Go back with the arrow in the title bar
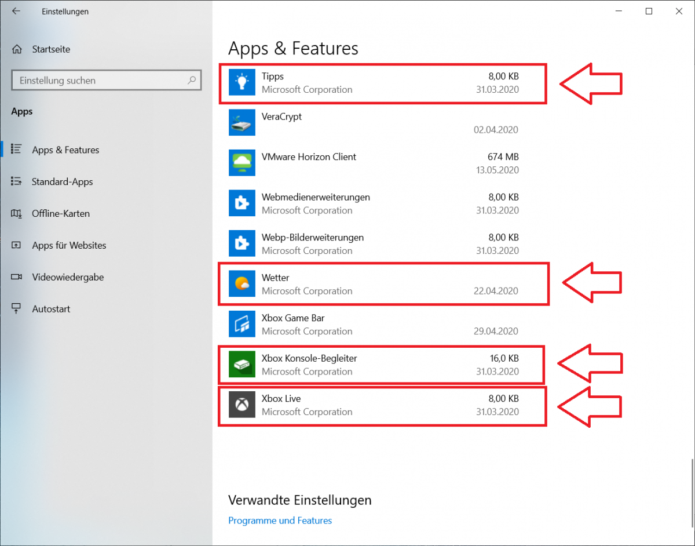Image resolution: width=695 pixels, height=546 pixels. 16,11
